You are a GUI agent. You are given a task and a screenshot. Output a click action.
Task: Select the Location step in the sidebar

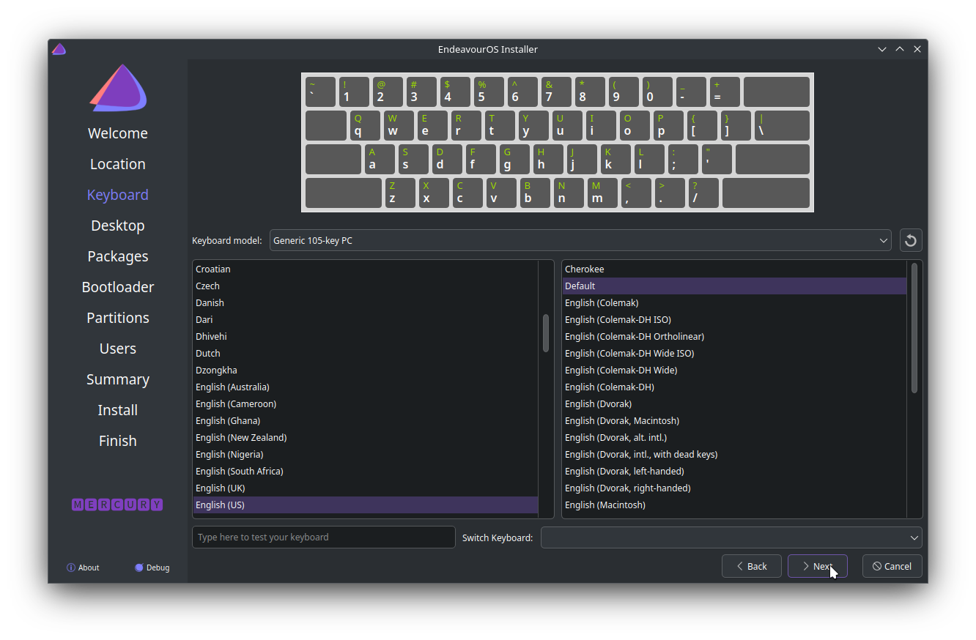(x=118, y=164)
